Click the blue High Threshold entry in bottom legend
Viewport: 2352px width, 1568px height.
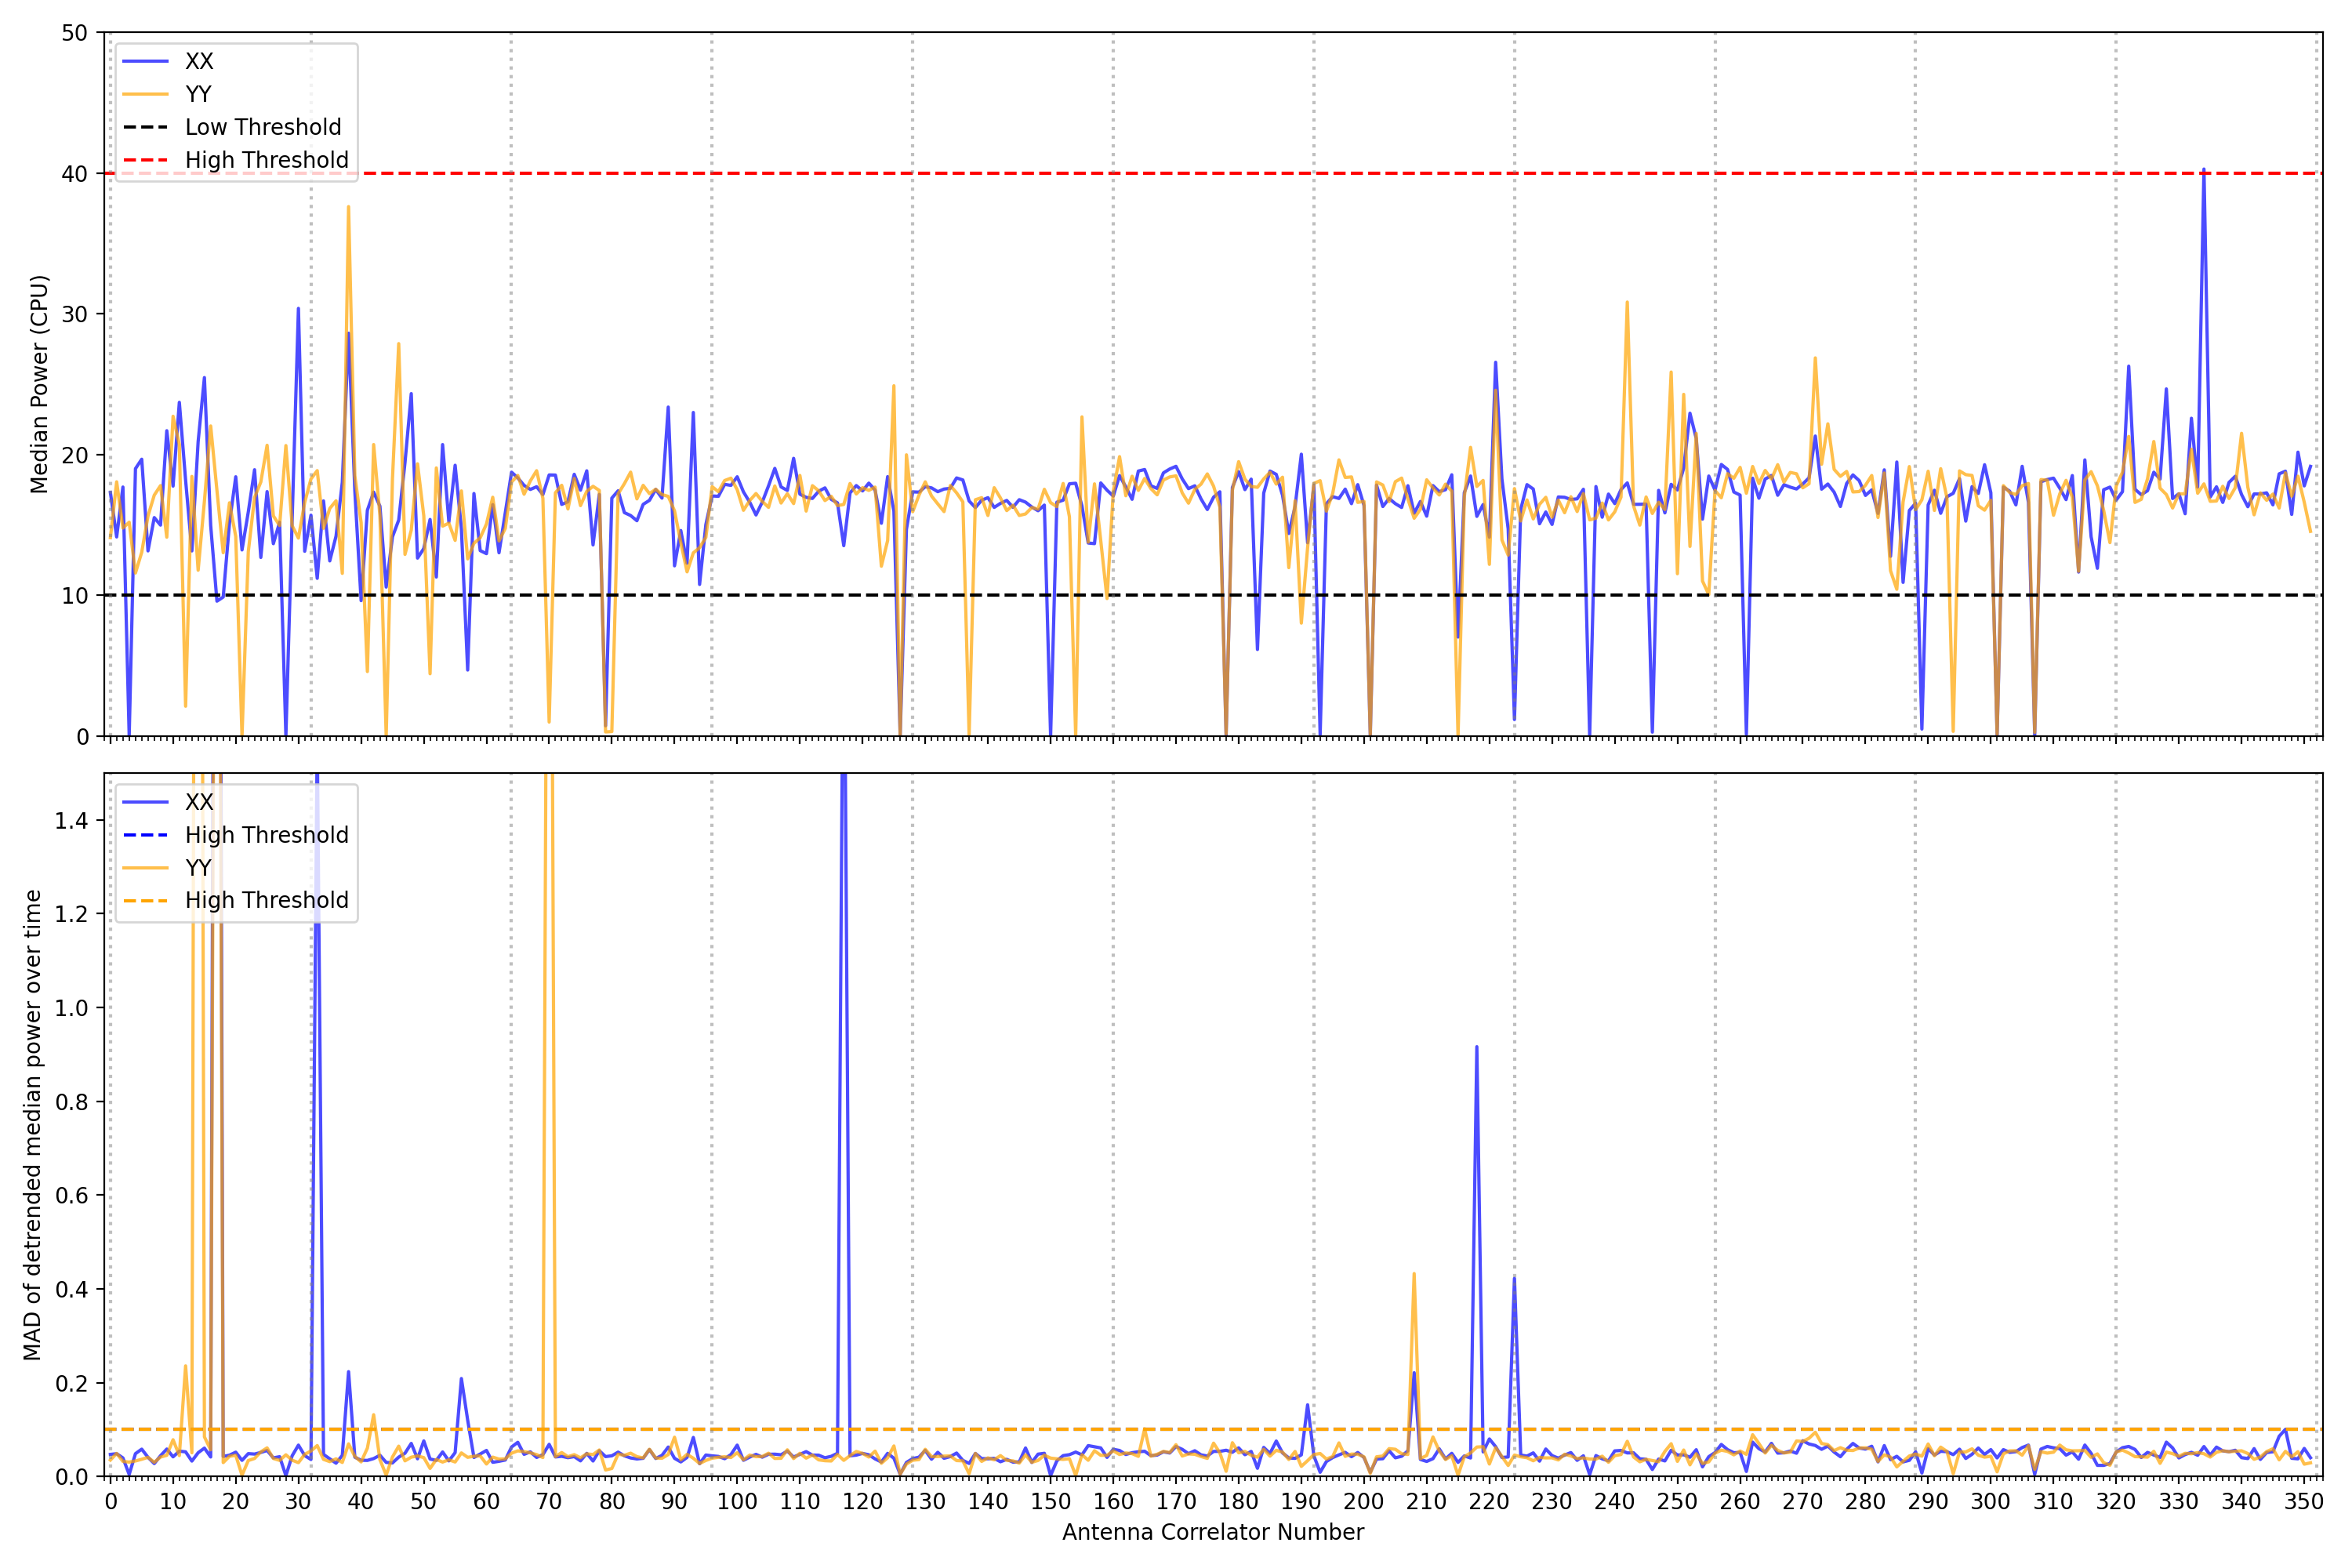[266, 835]
